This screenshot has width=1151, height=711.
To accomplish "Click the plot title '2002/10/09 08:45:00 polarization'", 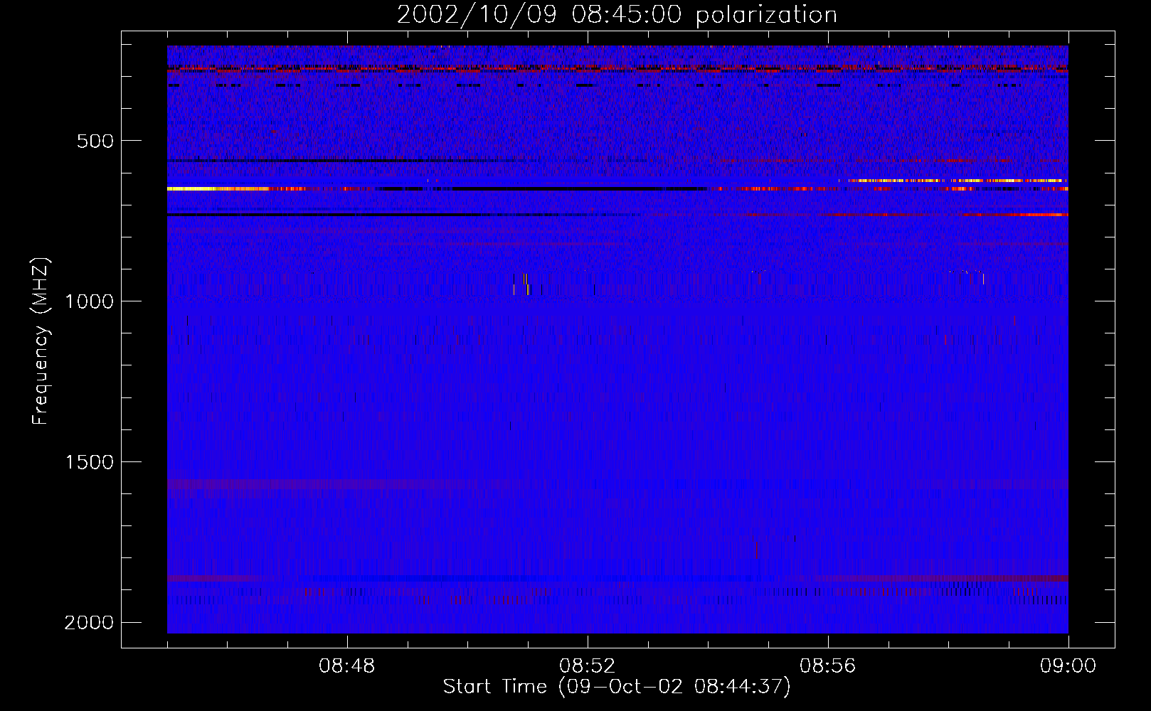I will (x=617, y=15).
